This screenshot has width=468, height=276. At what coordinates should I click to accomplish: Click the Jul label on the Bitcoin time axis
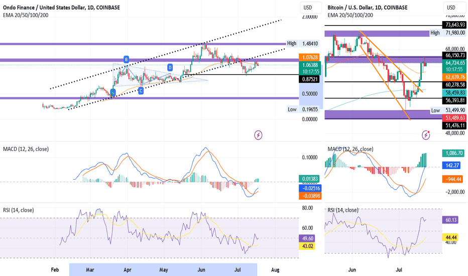coord(399,270)
